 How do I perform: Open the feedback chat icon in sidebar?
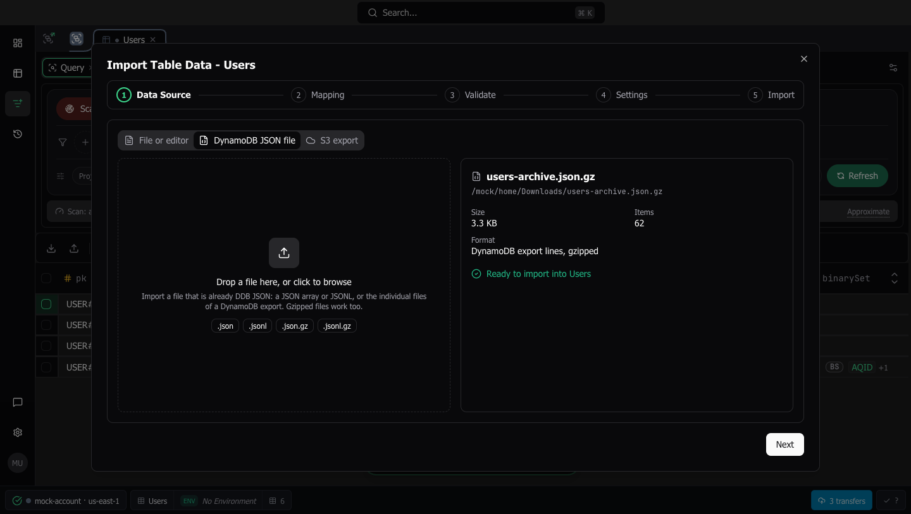(x=18, y=402)
